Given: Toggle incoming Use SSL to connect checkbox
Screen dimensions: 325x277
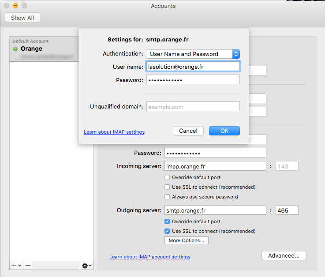Looking at the screenshot, I should [x=167, y=187].
